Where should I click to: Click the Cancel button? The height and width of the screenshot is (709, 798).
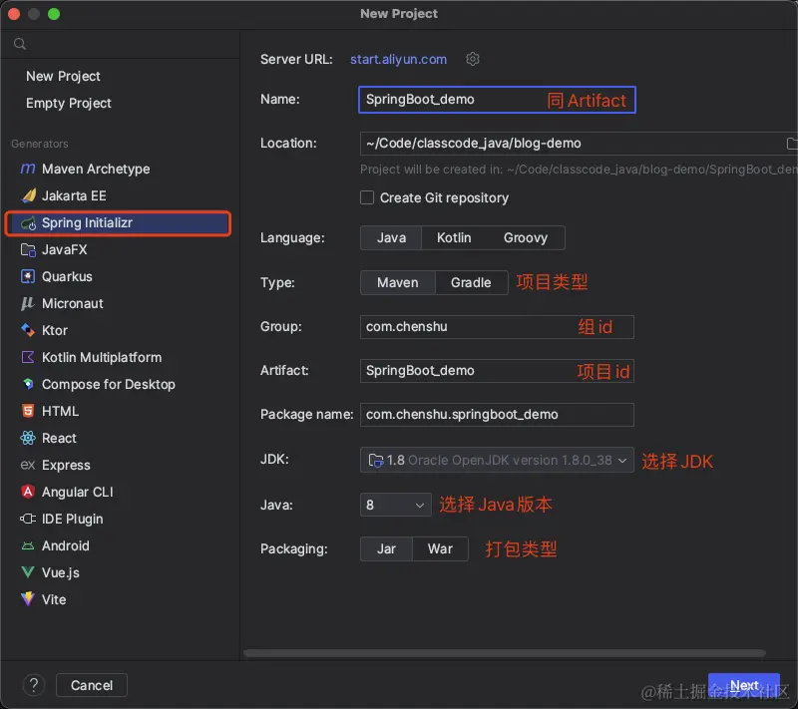coord(92,685)
